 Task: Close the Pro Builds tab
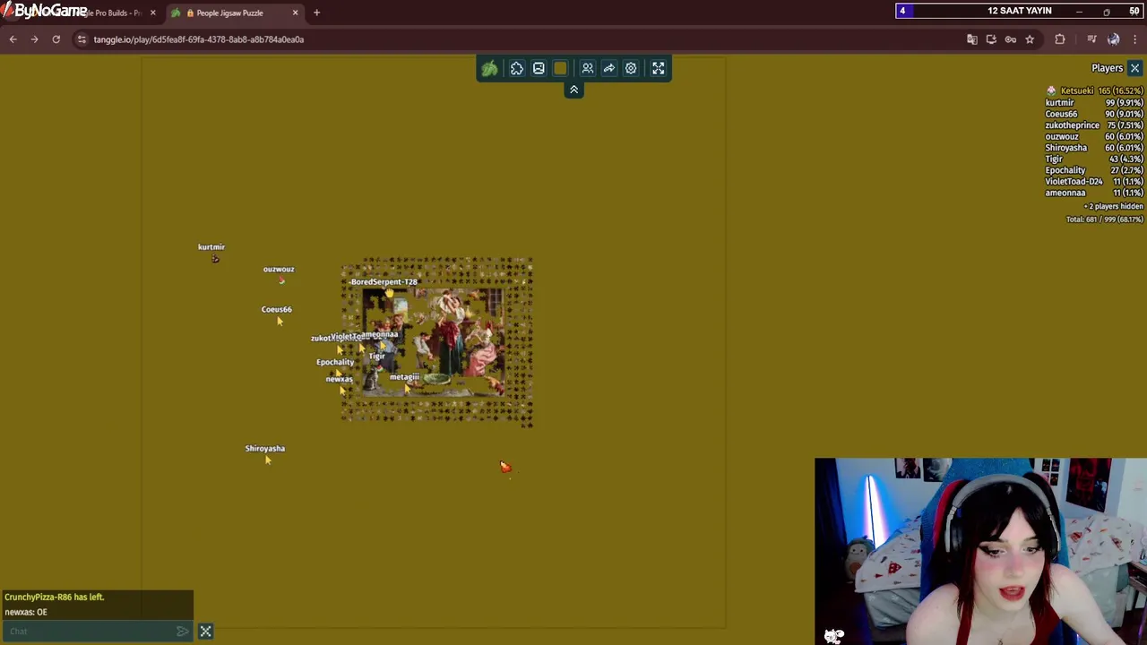coord(152,13)
